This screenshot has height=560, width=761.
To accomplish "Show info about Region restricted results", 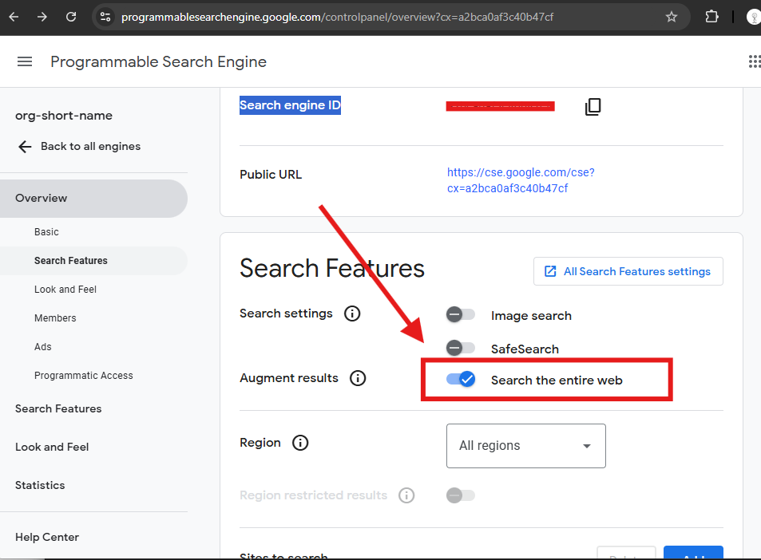I will (406, 495).
